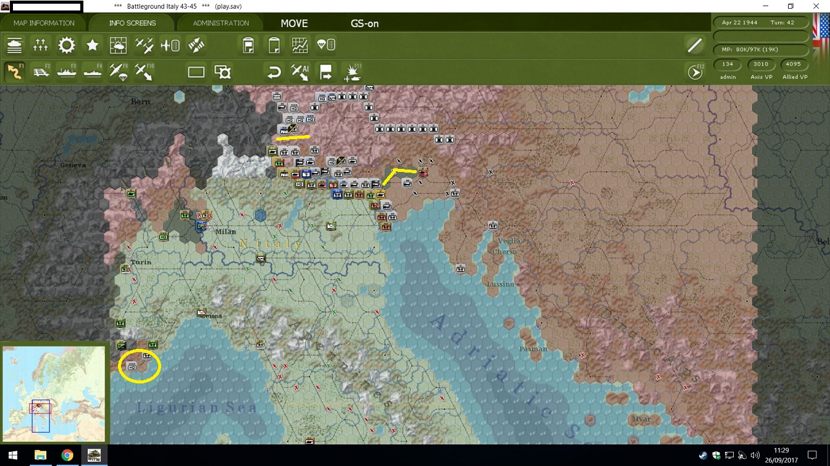
Task: Select the HQ unit inside the yellow circle
Action: pyautogui.click(x=132, y=366)
